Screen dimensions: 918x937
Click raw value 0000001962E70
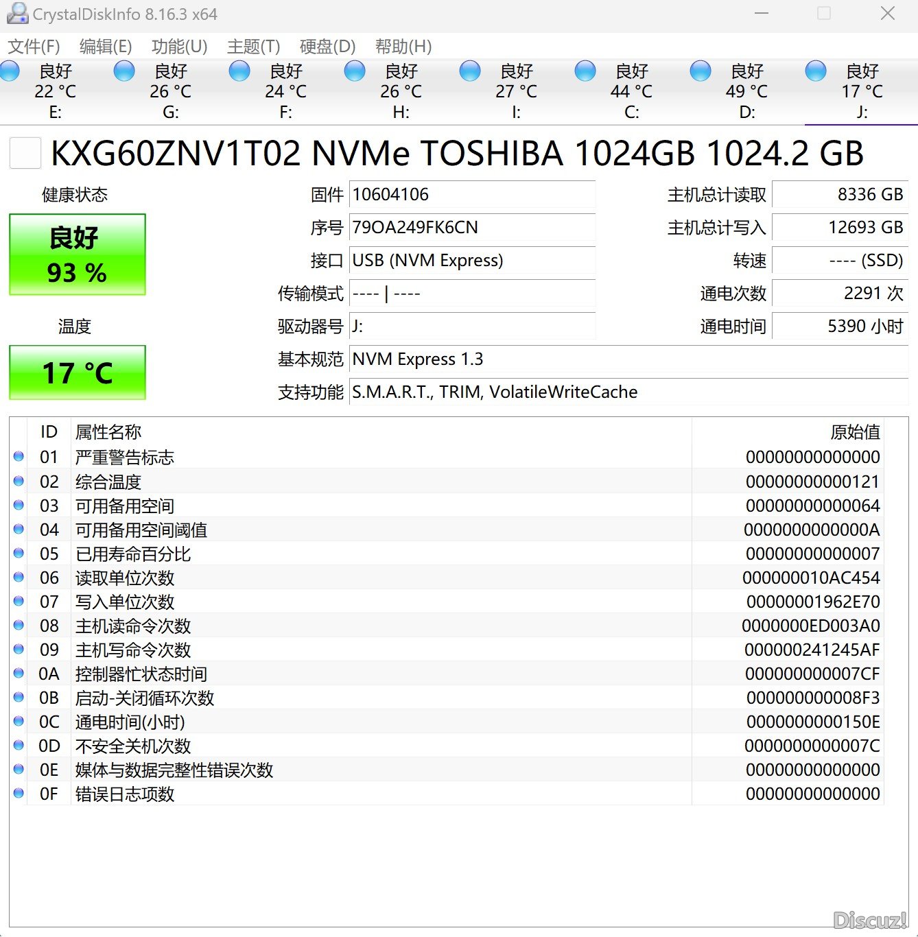click(813, 602)
